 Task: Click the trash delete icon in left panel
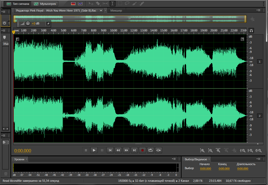click(x=6, y=174)
